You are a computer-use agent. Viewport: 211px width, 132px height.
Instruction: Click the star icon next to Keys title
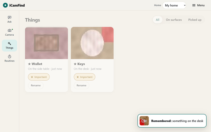point(75,64)
